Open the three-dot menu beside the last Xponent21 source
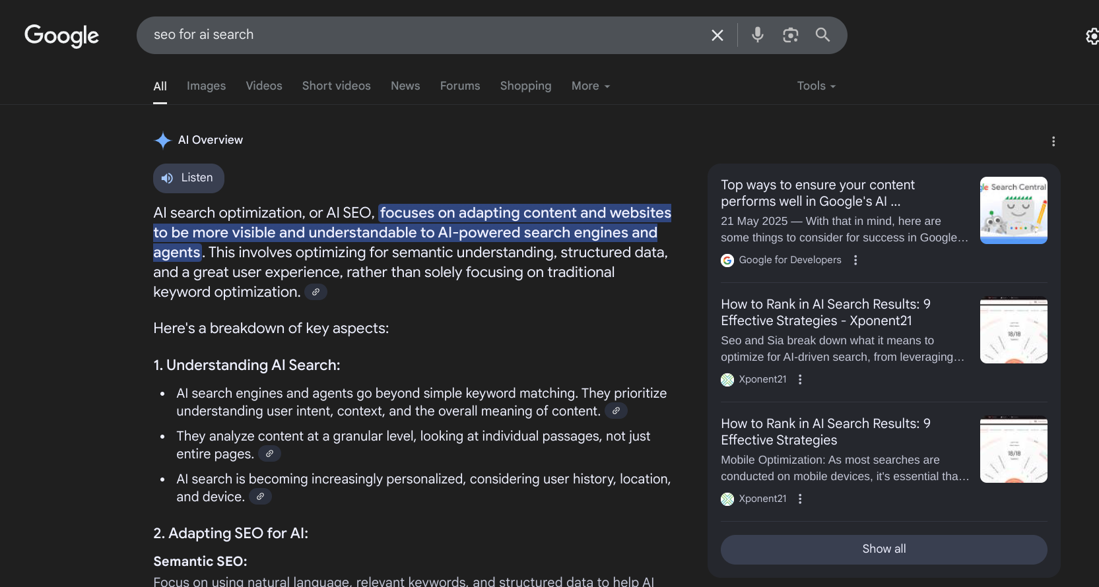The width and height of the screenshot is (1099, 587). click(x=800, y=499)
